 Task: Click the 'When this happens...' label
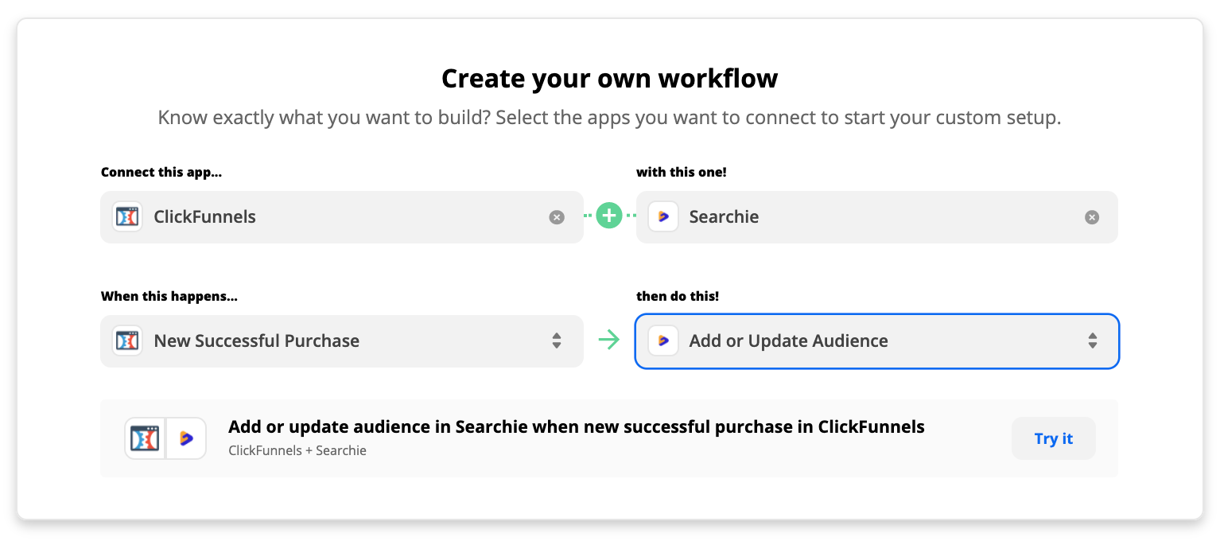[169, 297]
